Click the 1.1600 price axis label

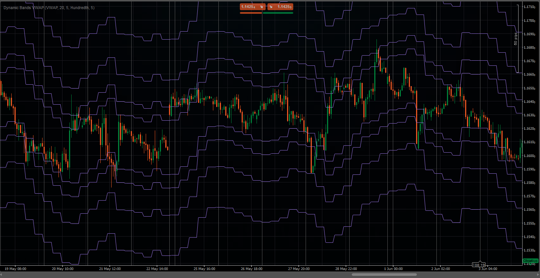click(529, 156)
